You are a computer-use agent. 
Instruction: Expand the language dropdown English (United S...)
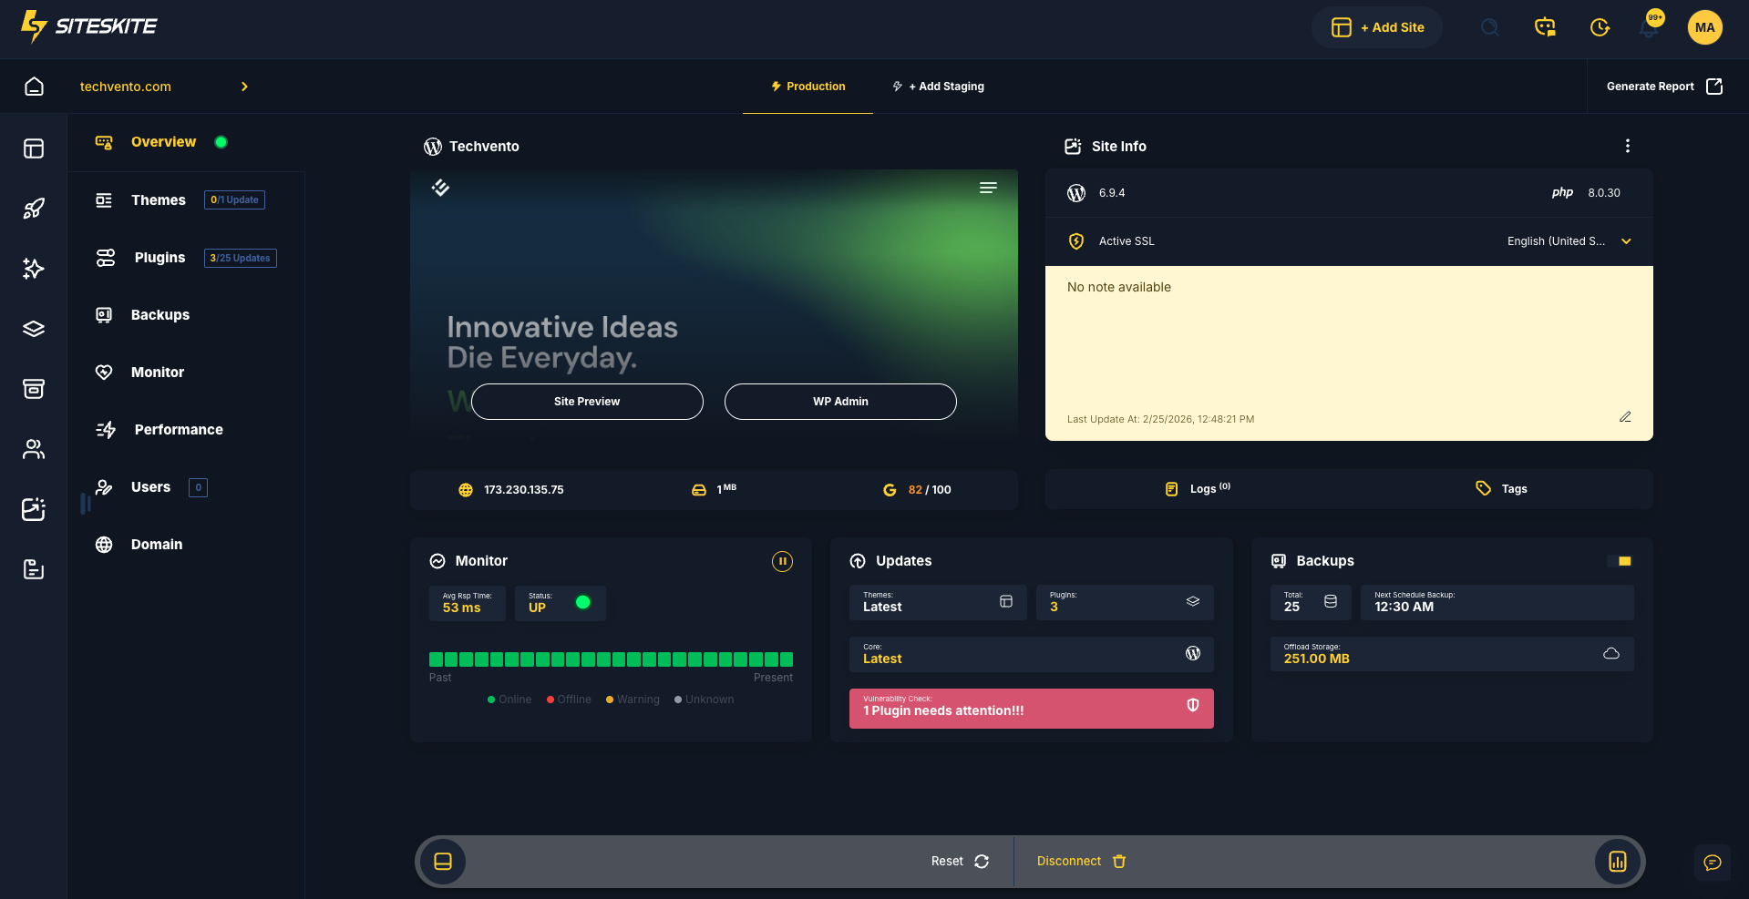click(1625, 241)
